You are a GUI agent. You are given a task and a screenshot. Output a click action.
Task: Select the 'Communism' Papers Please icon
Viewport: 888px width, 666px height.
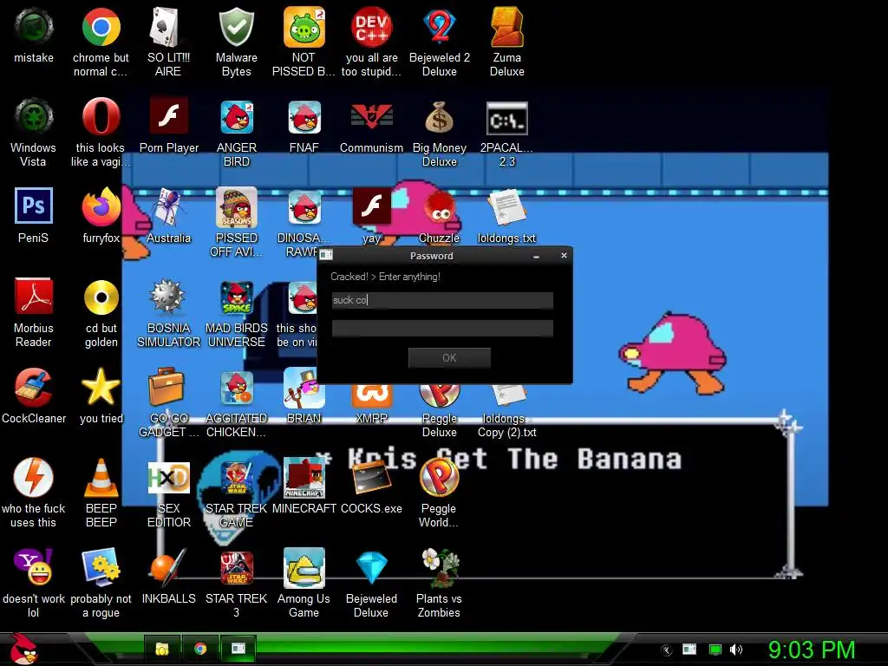point(371,117)
